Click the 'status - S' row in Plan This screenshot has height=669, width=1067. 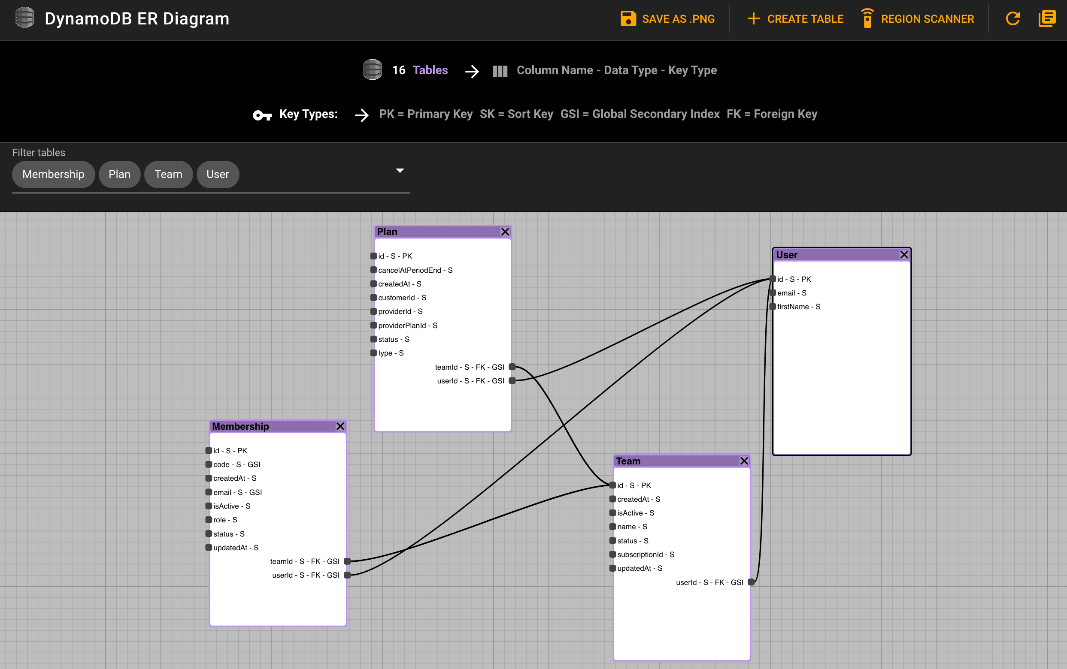[394, 339]
